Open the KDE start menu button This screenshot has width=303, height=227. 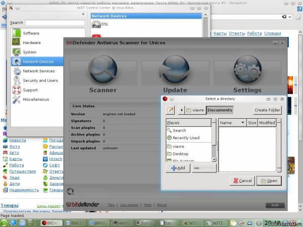pos(4,223)
